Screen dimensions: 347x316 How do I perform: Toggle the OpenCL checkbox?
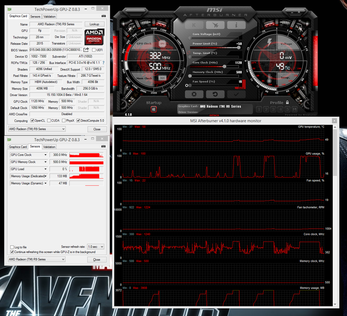[32, 120]
